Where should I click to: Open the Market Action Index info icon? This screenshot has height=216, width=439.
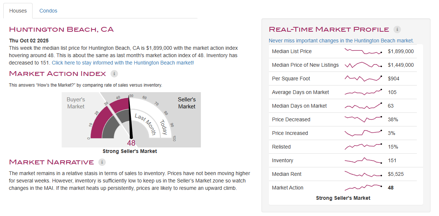point(114,74)
